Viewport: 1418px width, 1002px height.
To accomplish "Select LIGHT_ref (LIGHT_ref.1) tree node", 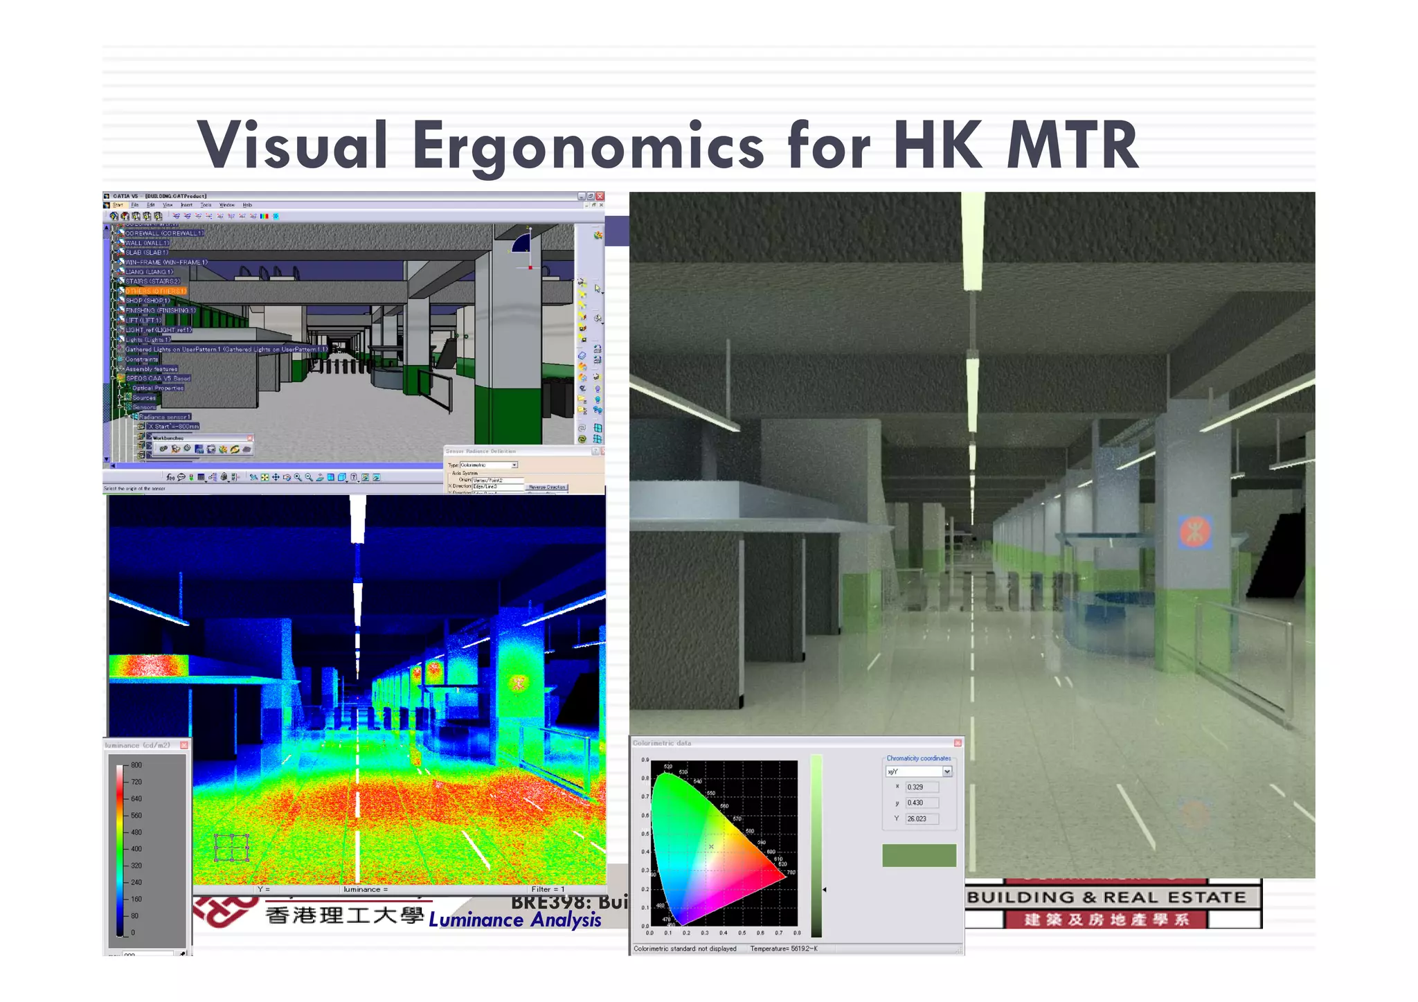I will [158, 330].
